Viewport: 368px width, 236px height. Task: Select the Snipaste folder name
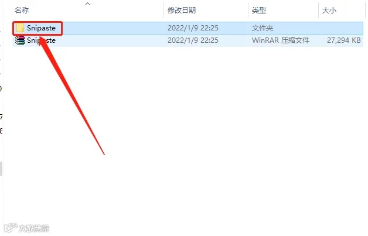[41, 28]
